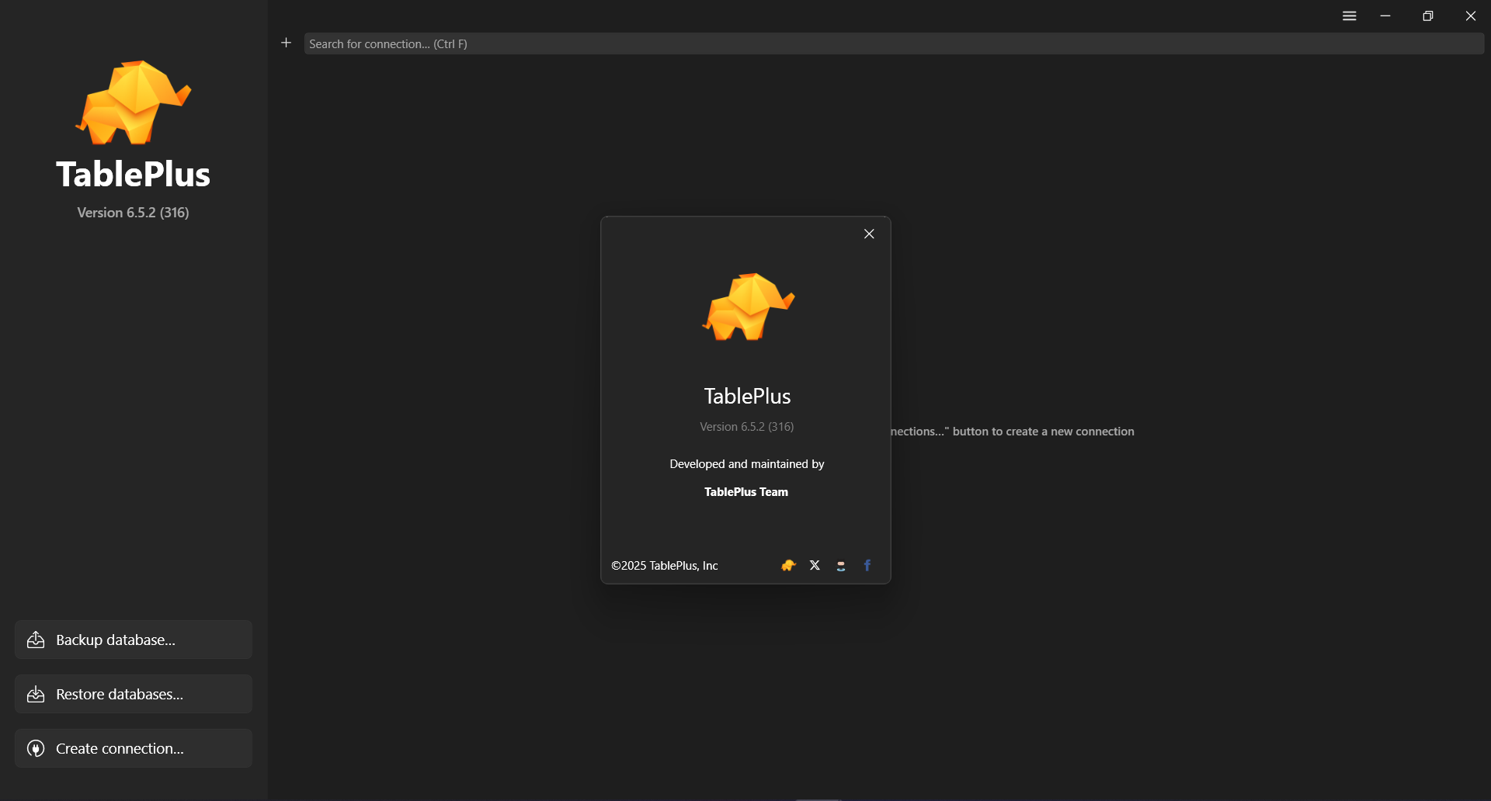Click the Backup database... button
This screenshot has height=801, width=1491.
click(x=134, y=640)
